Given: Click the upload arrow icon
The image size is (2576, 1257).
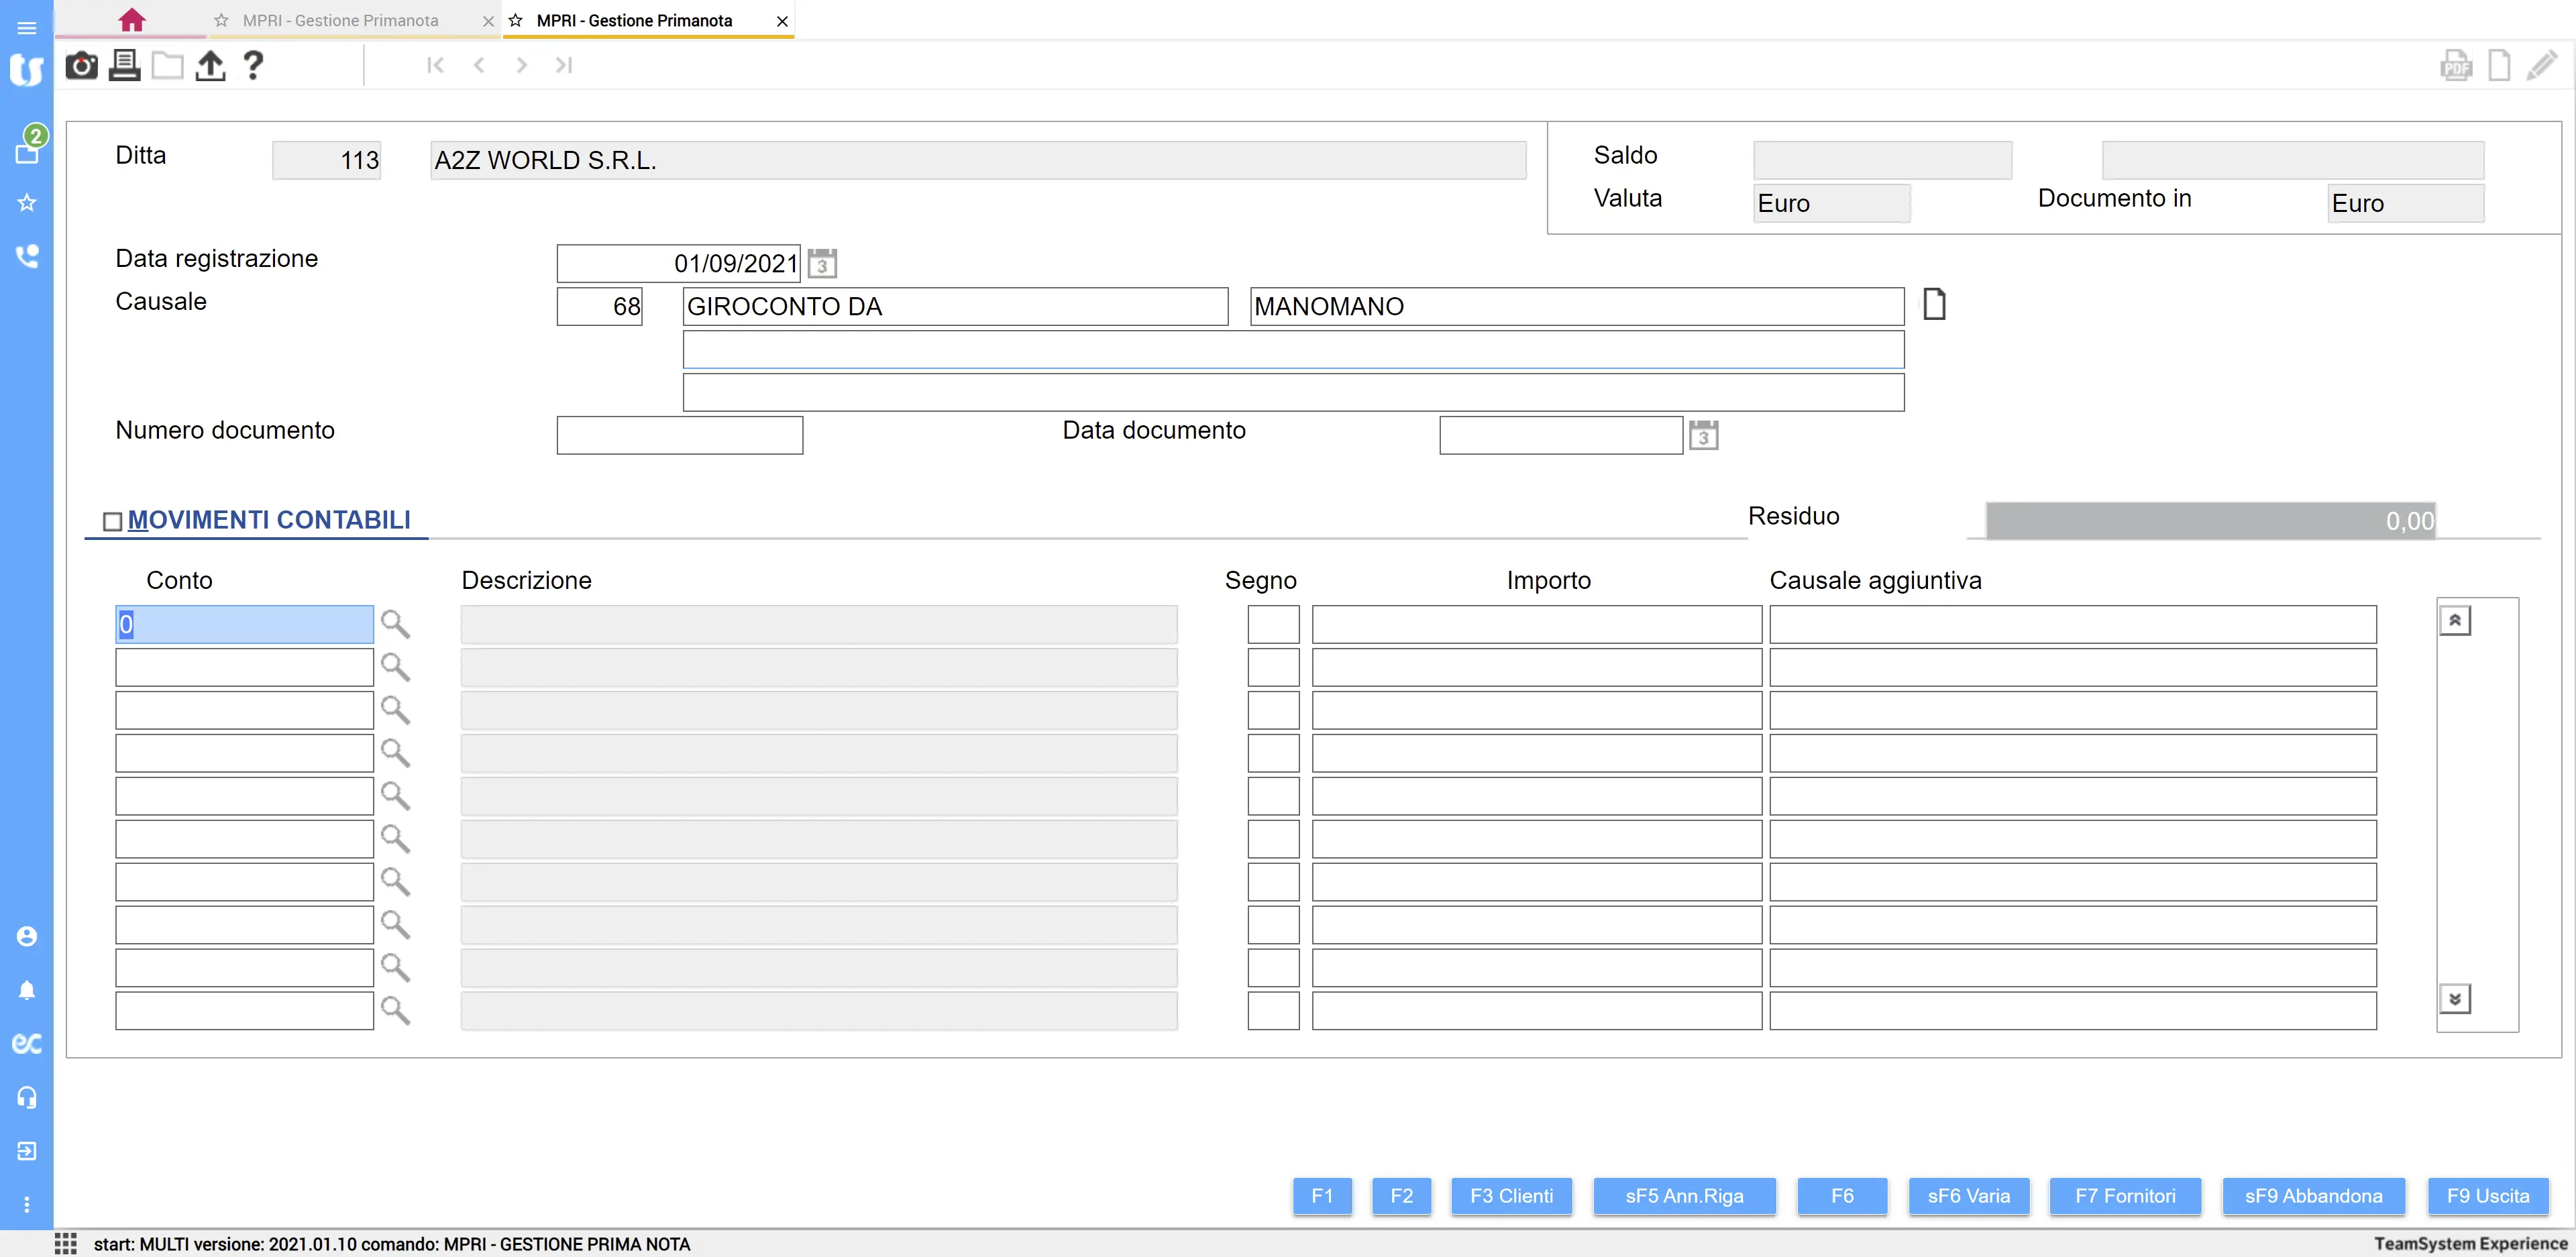Looking at the screenshot, I should pos(210,66).
